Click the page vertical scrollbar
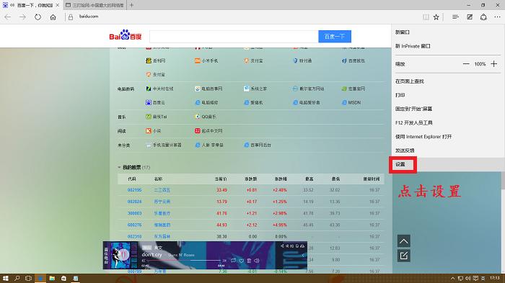Image resolution: width=505 pixels, height=283 pixels. pos(503,181)
